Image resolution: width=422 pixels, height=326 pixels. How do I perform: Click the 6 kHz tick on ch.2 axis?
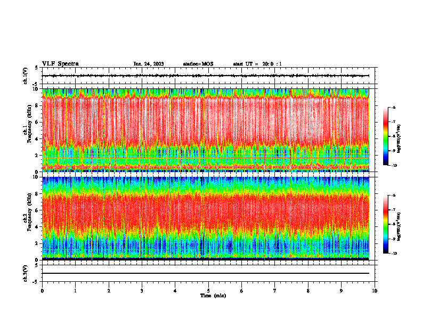click(x=37, y=210)
